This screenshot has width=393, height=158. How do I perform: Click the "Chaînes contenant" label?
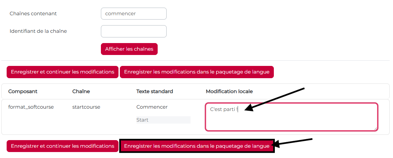point(33,14)
